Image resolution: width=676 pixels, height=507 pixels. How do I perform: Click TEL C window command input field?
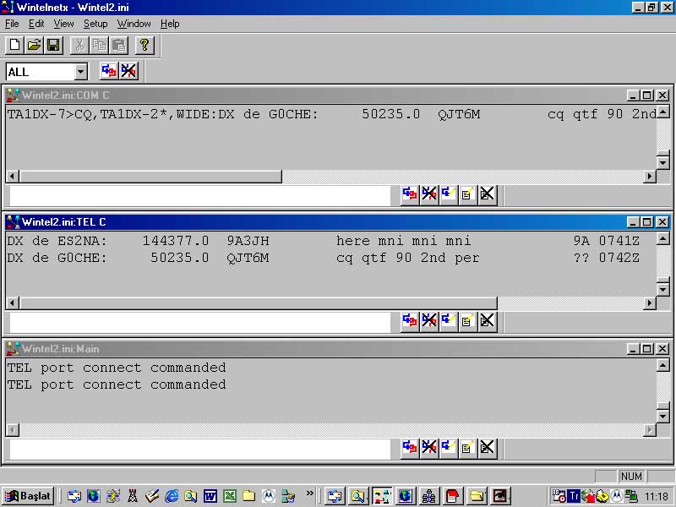point(200,322)
